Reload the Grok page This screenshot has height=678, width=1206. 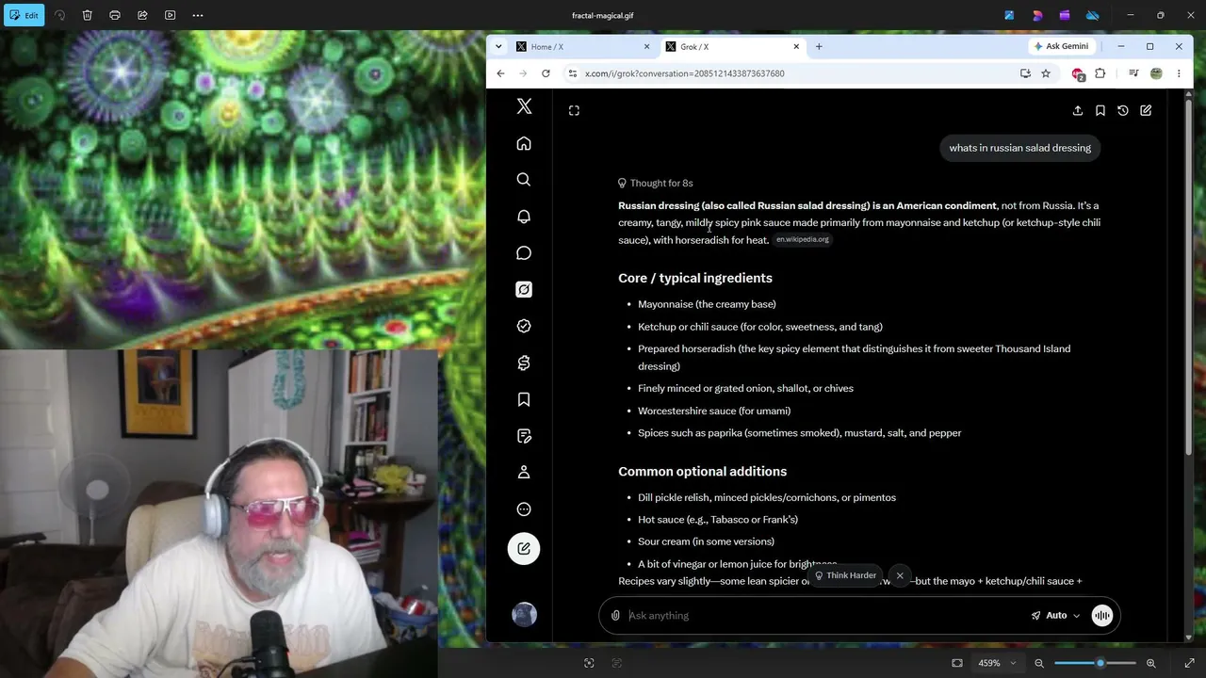[546, 73]
